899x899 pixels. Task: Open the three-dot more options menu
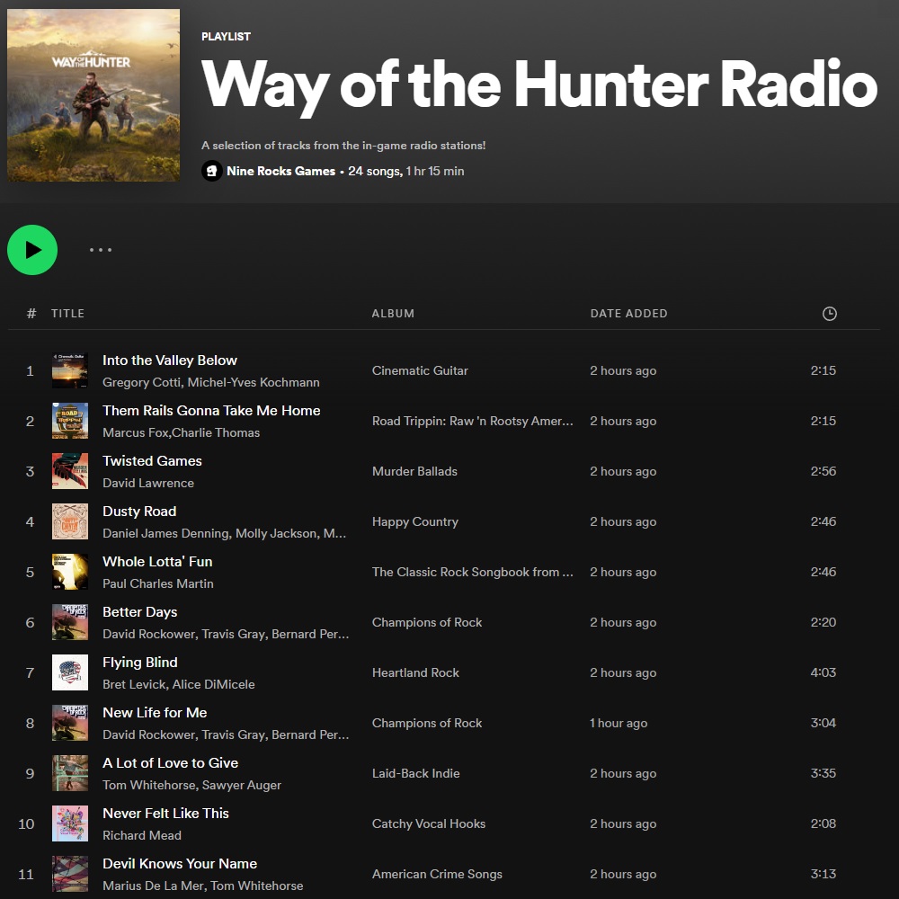coord(101,250)
